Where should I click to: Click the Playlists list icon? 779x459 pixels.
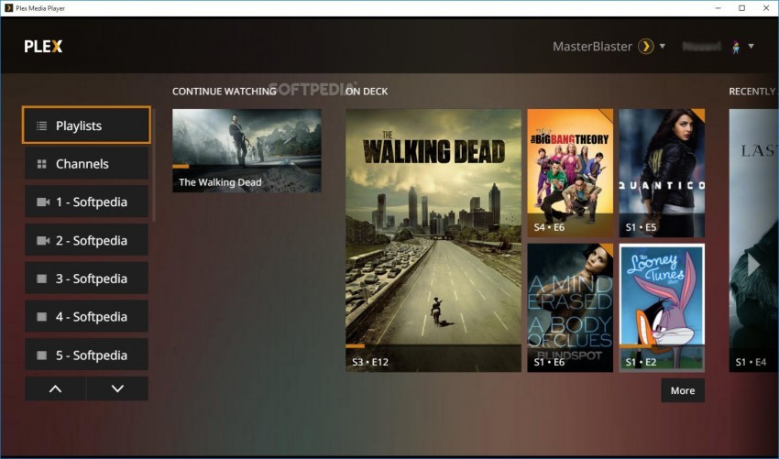coord(42,126)
